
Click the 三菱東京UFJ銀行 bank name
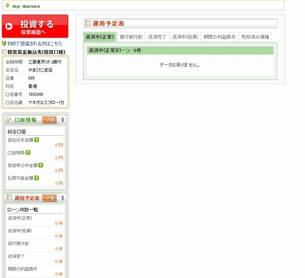coord(45,62)
